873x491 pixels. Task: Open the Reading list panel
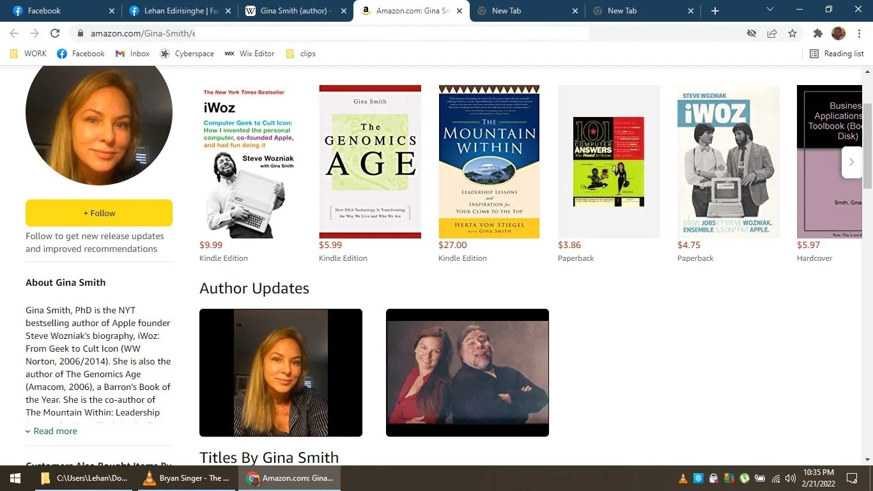837,54
